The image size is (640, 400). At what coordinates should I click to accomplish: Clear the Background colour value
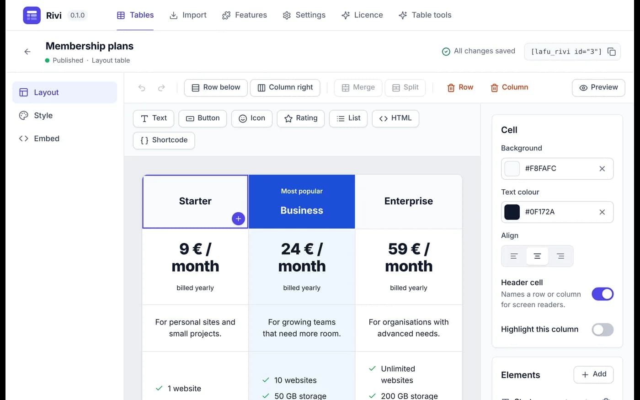click(602, 169)
